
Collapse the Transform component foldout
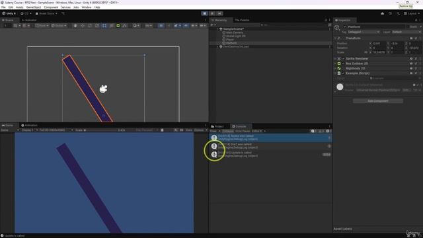click(x=335, y=38)
